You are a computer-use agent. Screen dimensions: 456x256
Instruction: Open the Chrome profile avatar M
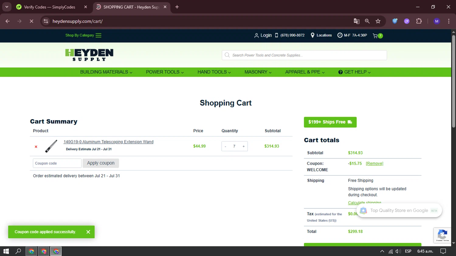pyautogui.click(x=437, y=21)
